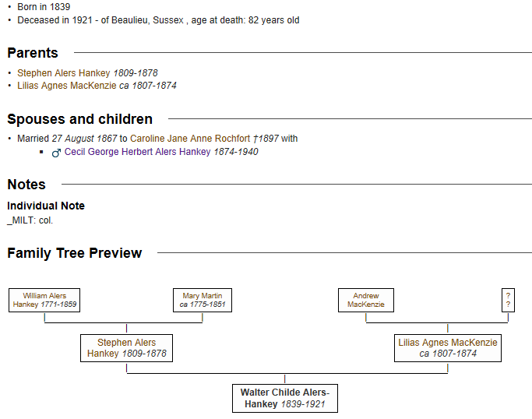Click the Spouses and children heading
Screen dimensions: 532x419
click(x=79, y=119)
